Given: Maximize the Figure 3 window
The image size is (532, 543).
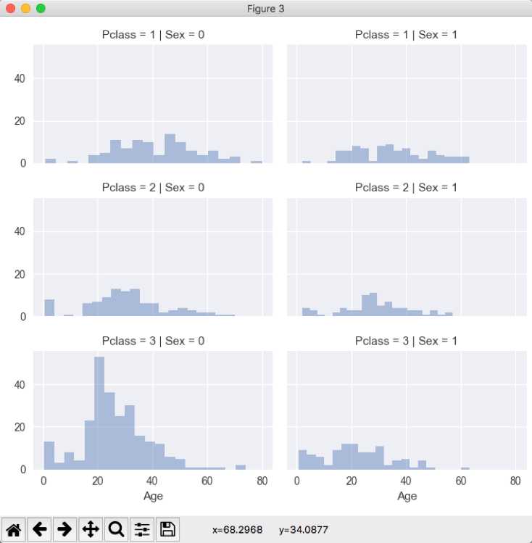Looking at the screenshot, I should [41, 9].
